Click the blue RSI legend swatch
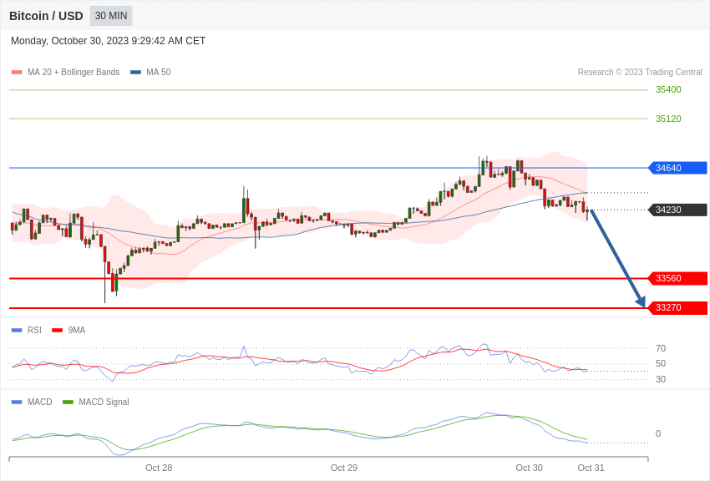710x481 pixels. click(17, 331)
